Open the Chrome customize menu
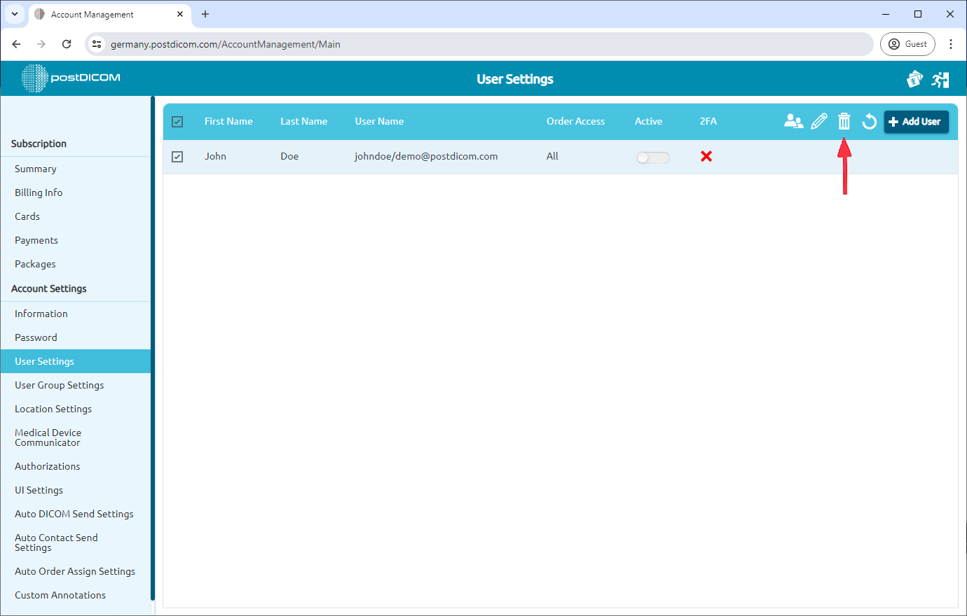 coord(951,43)
